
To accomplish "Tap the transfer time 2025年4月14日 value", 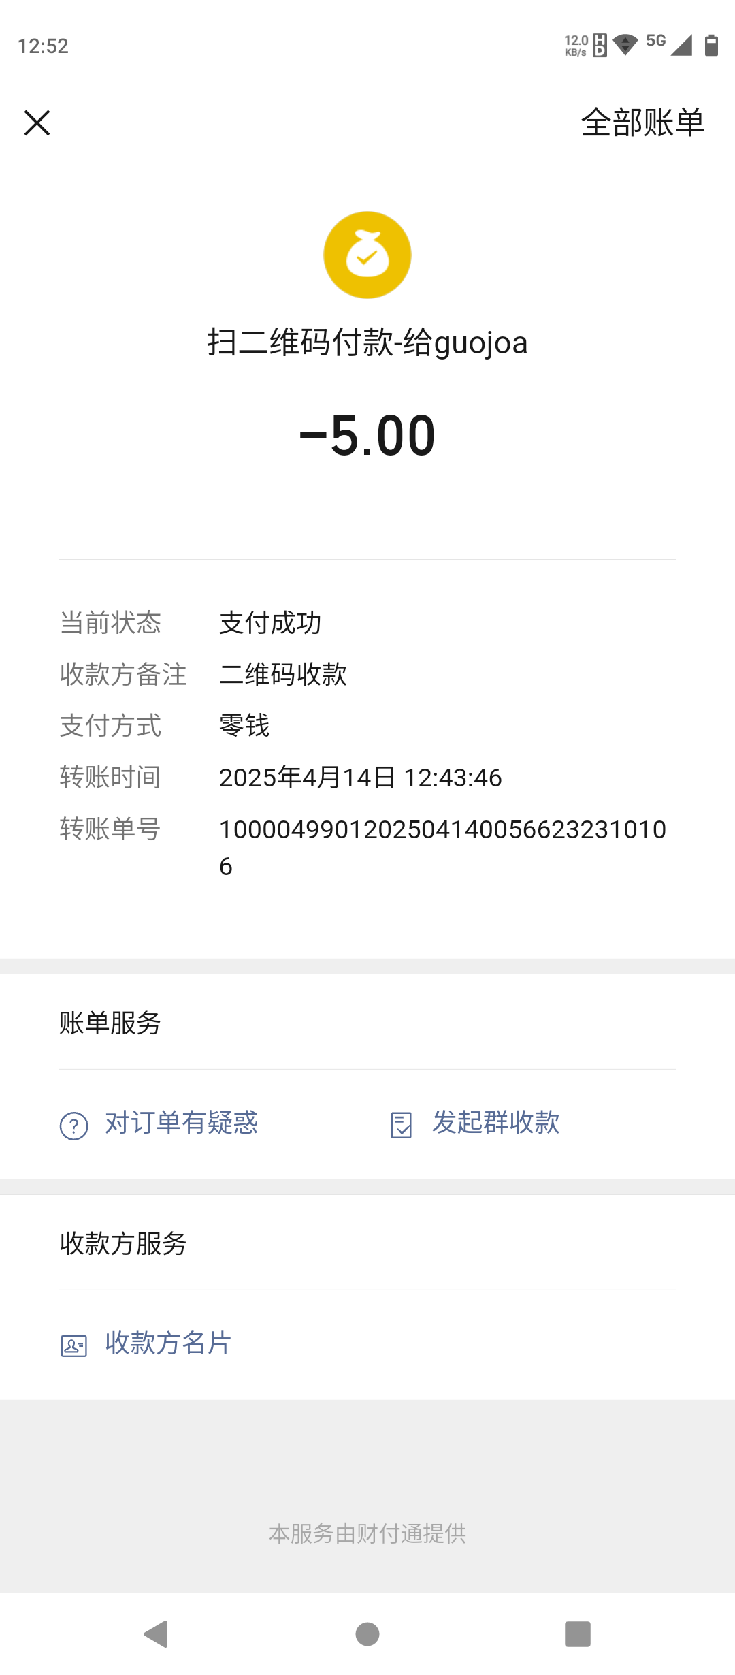I will click(361, 778).
